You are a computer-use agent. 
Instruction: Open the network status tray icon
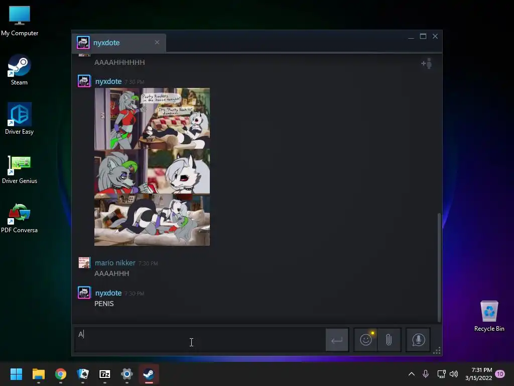point(441,374)
